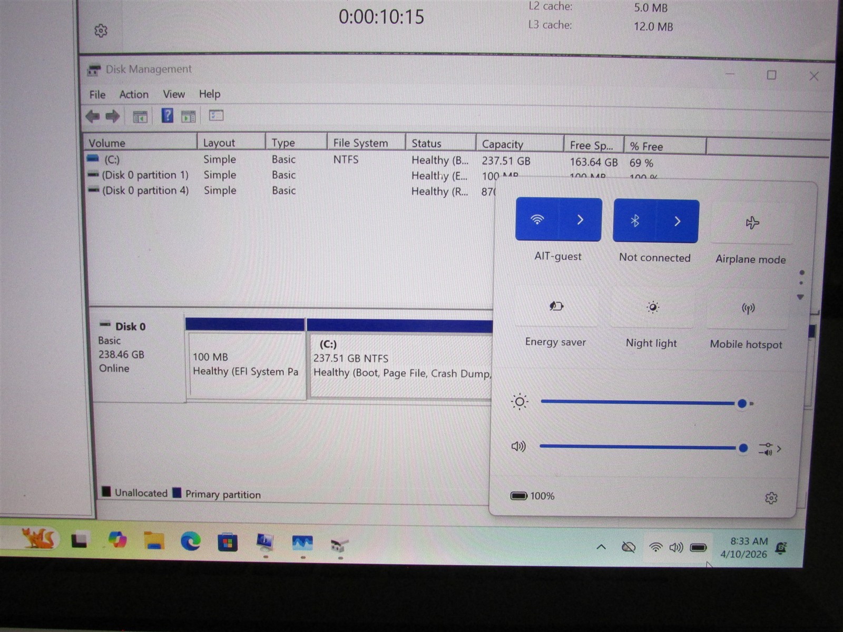Sort by the Volume column header

[x=140, y=143]
